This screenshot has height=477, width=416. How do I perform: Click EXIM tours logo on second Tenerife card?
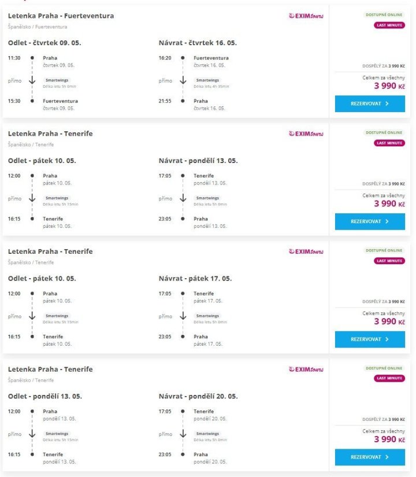pos(306,252)
